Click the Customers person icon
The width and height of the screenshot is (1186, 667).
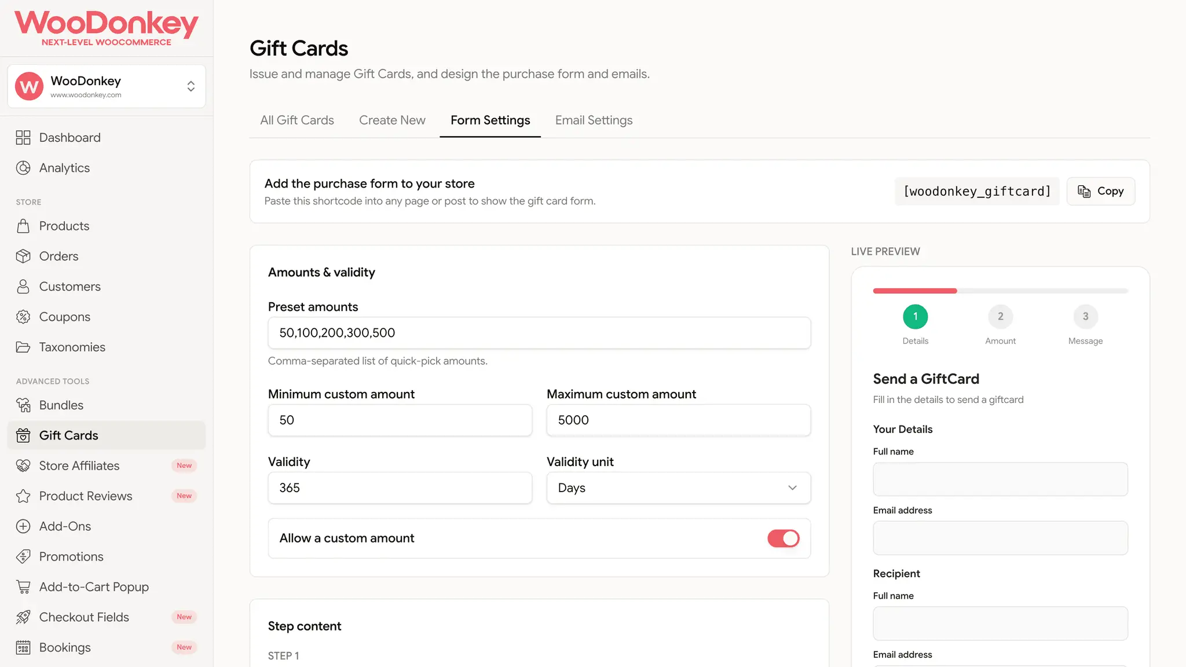(x=23, y=287)
